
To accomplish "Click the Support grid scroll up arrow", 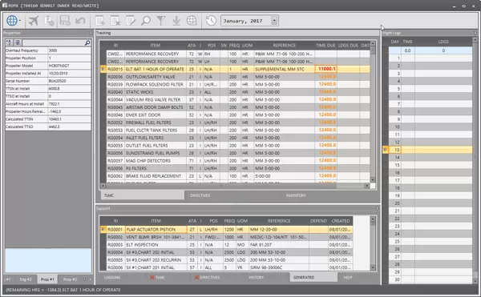I will 373,219.
